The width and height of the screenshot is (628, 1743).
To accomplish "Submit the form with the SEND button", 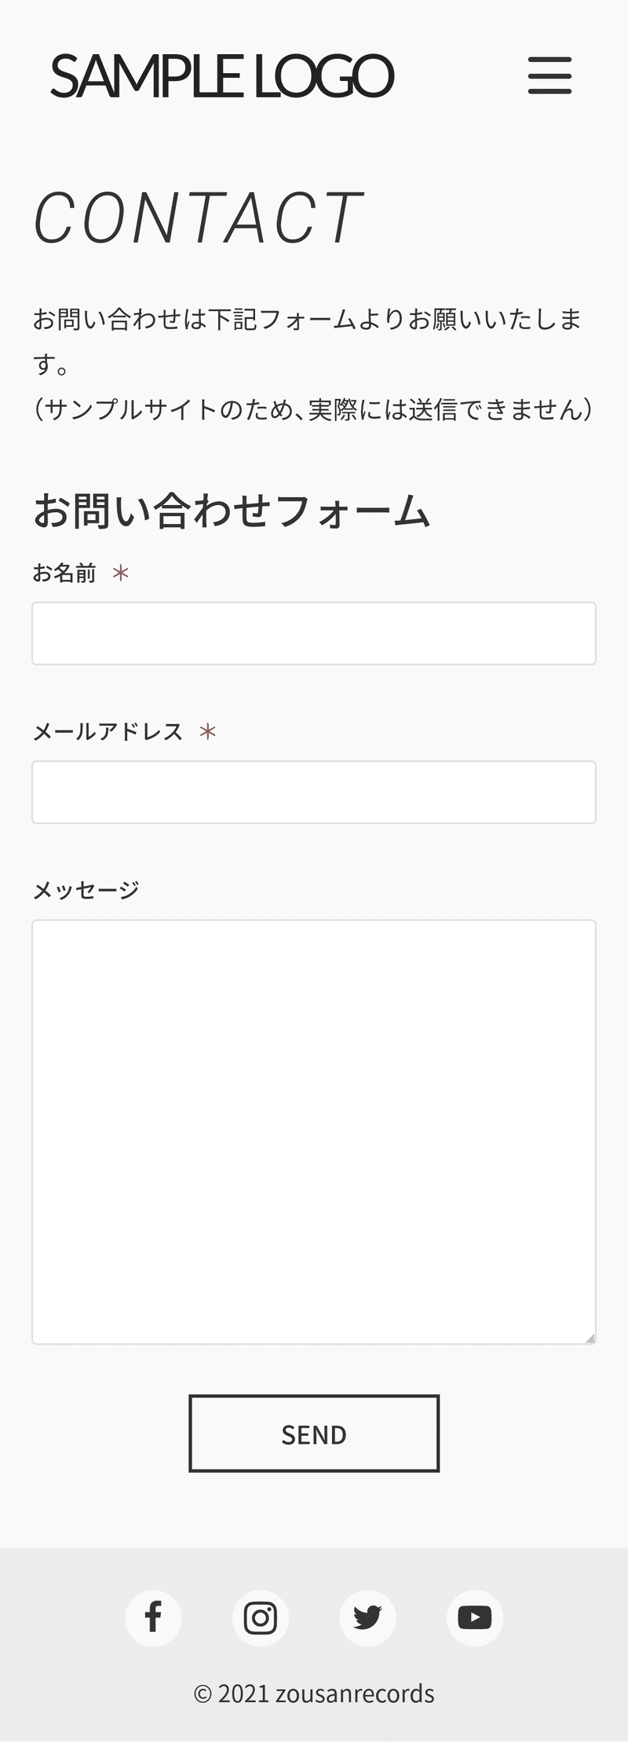I will click(x=314, y=1434).
